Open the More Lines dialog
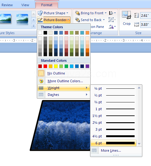Viewport: 151px width, 166px height. 116,150
